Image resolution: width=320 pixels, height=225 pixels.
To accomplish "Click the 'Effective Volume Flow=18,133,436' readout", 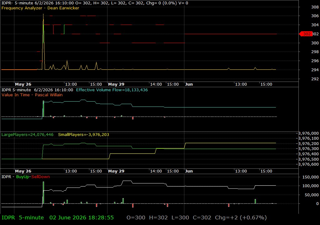I will [x=112, y=90].
